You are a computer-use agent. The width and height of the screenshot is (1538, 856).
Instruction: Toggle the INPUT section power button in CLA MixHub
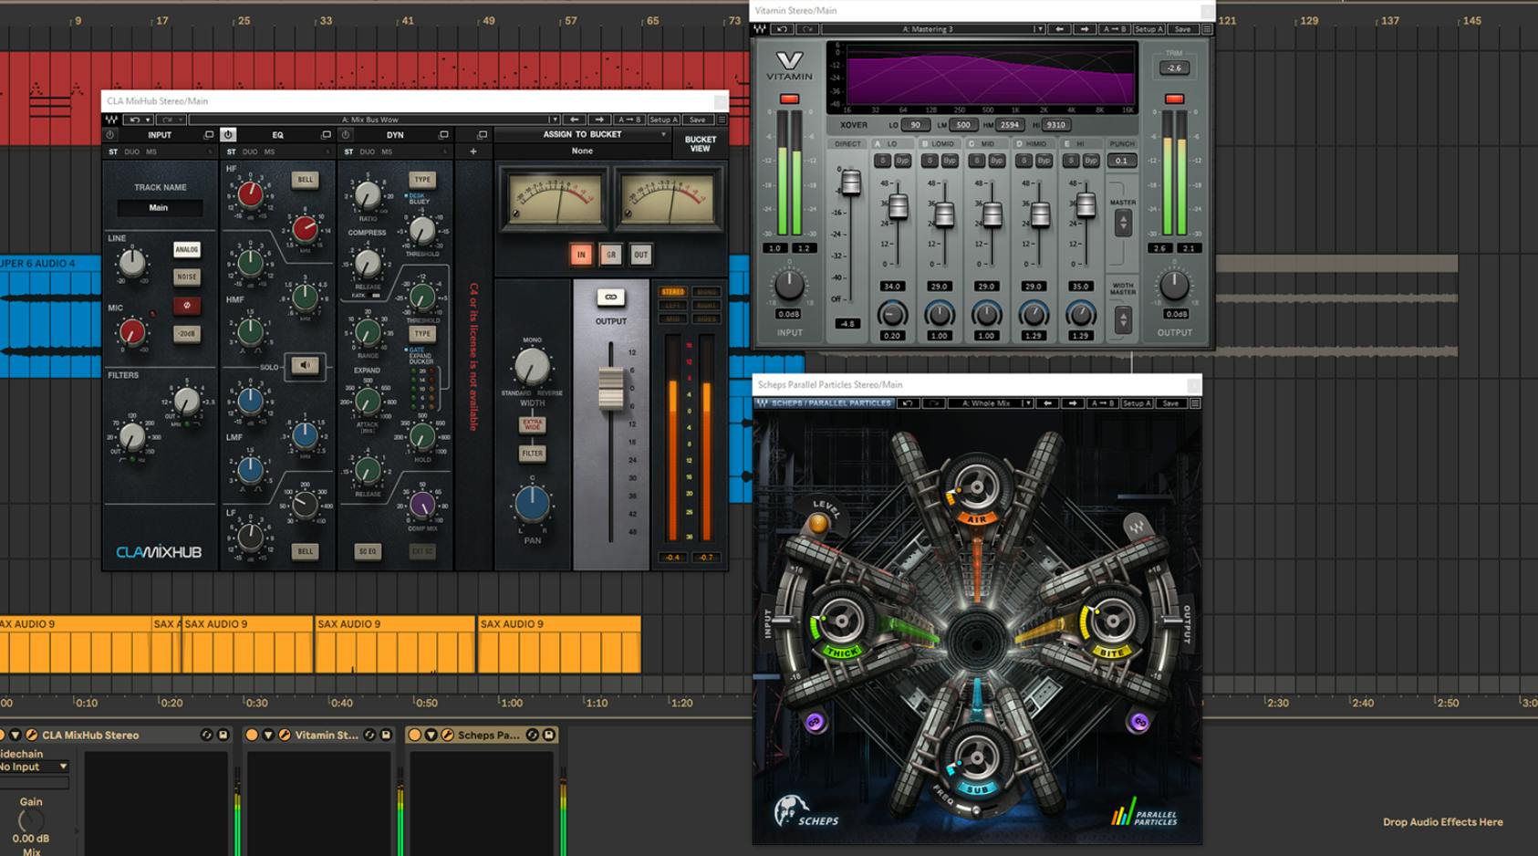click(110, 135)
